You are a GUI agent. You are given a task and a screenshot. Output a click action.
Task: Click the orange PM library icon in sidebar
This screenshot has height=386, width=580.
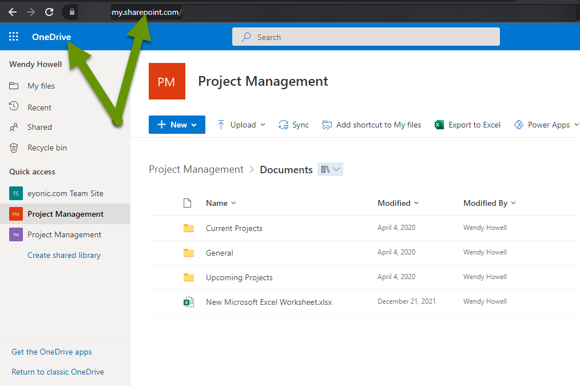(16, 214)
